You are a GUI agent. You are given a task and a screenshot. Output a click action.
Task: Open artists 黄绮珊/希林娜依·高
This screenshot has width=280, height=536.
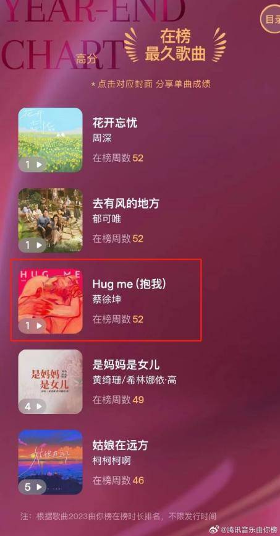pyautogui.click(x=135, y=380)
